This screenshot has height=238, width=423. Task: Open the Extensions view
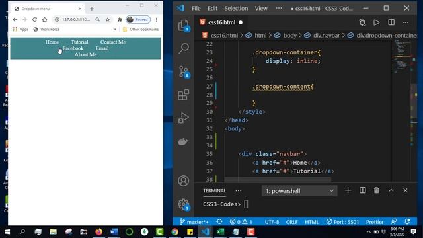[184, 95]
